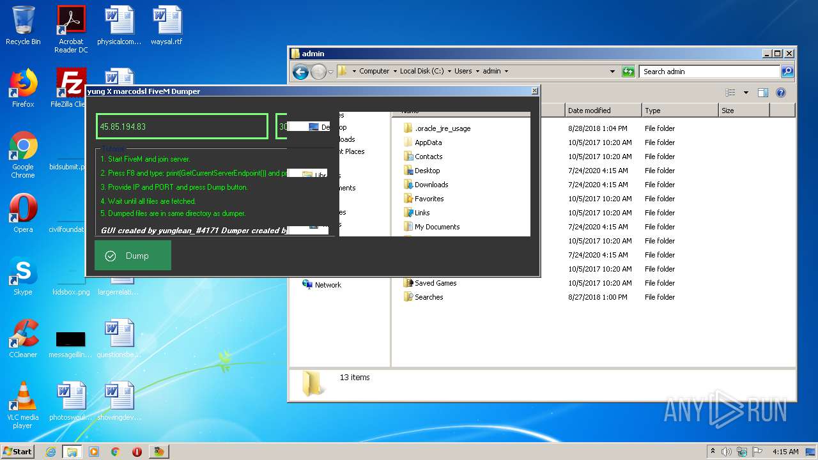Open recent pages dropdown next to forward
This screenshot has height=460, width=818.
330,72
